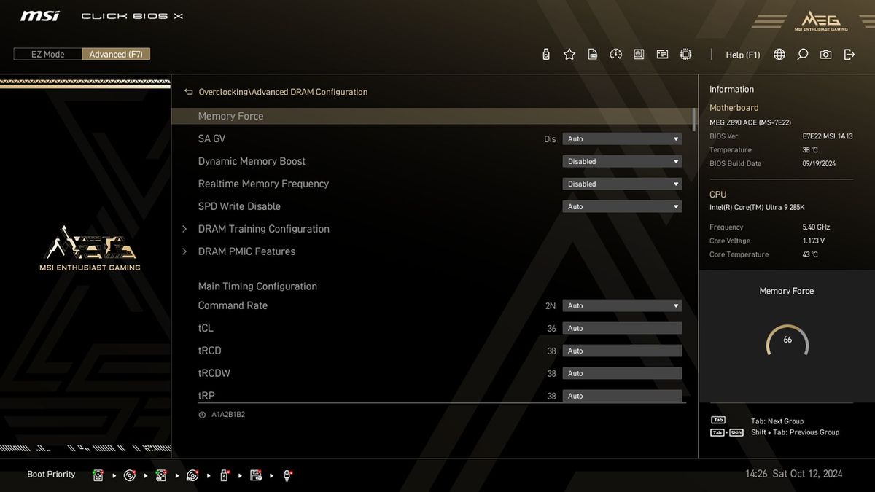Open the M-Flash USB BIOS update icon

546,55
